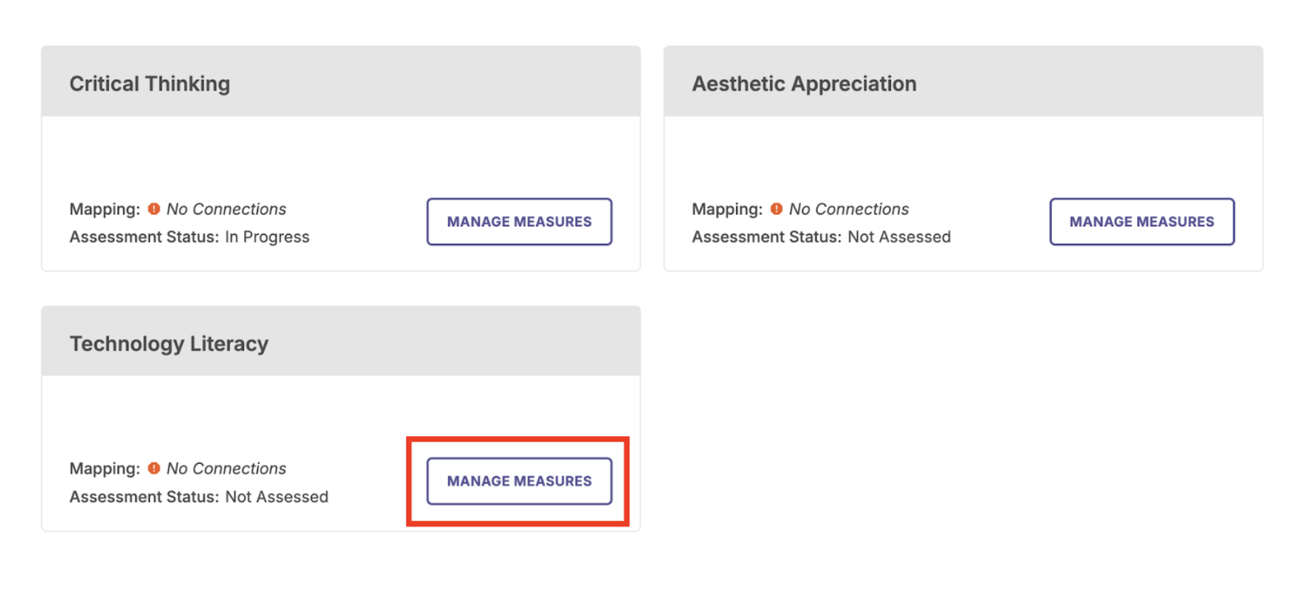
Task: Click the Assessment Status label under Critical Thinking
Action: [145, 237]
